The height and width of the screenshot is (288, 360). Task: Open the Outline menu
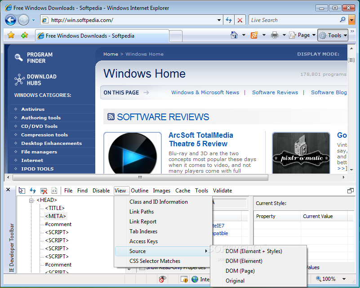[140, 191]
